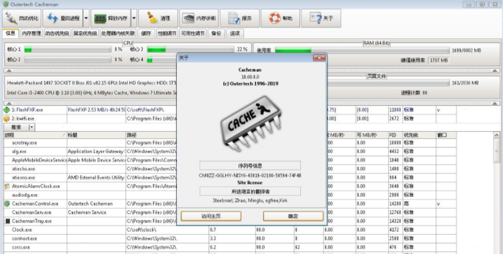Open the 报告 report document icon

[x=234, y=19]
